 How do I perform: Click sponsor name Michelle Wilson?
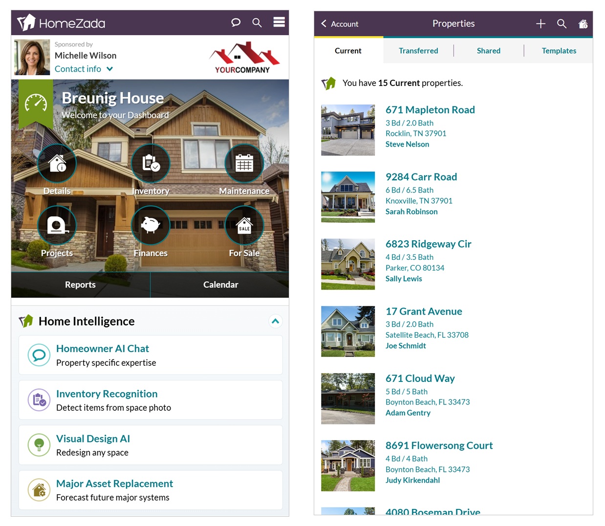click(86, 55)
